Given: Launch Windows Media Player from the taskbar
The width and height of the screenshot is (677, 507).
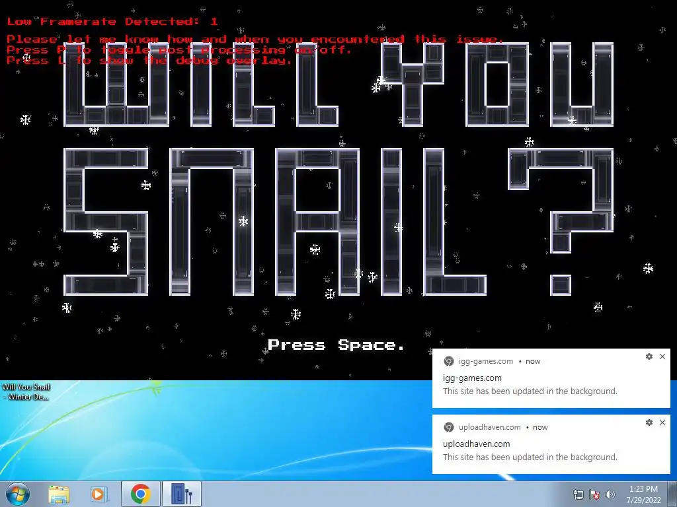Looking at the screenshot, I should tap(99, 494).
